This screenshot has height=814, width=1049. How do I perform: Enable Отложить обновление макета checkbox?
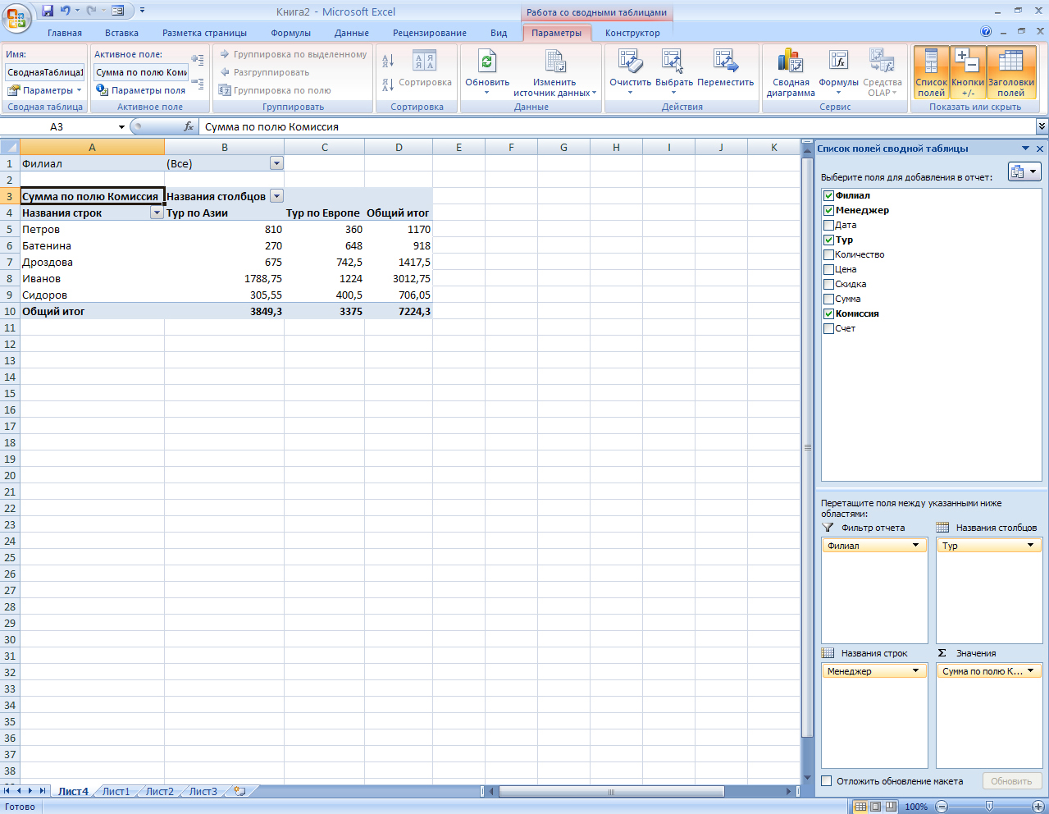827,781
